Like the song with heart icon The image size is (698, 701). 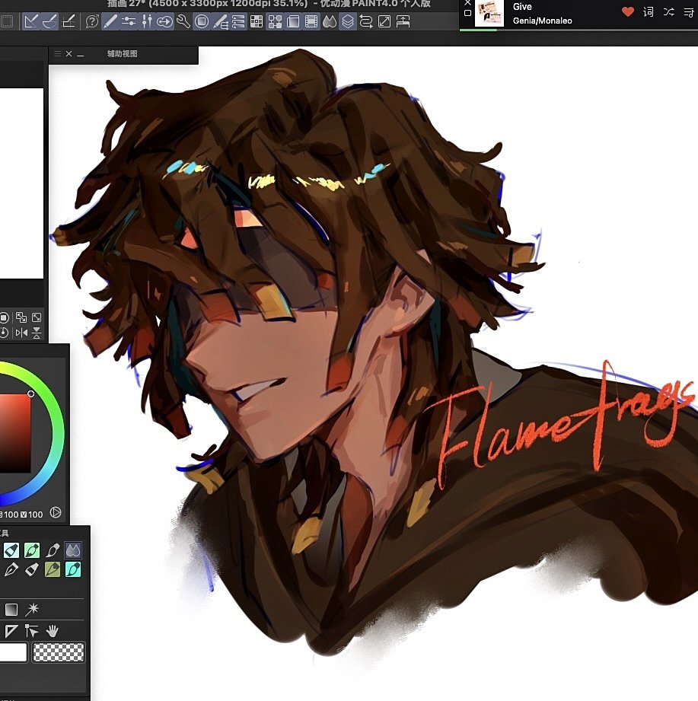[x=628, y=12]
